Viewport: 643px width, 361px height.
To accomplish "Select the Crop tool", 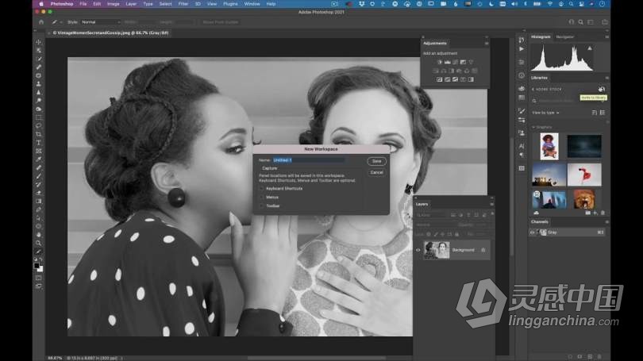I will pos(39,134).
